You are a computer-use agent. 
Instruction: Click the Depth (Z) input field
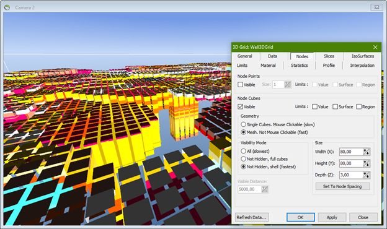click(351, 175)
